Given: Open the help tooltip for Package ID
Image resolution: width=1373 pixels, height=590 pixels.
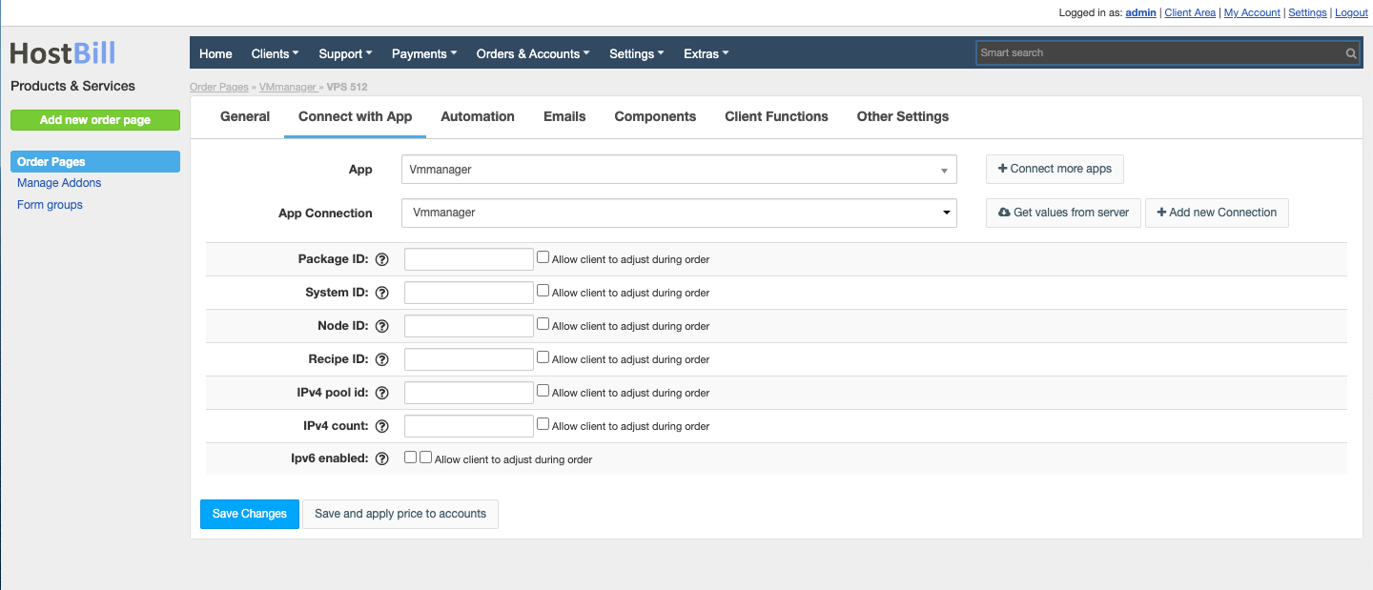Looking at the screenshot, I should point(381,258).
